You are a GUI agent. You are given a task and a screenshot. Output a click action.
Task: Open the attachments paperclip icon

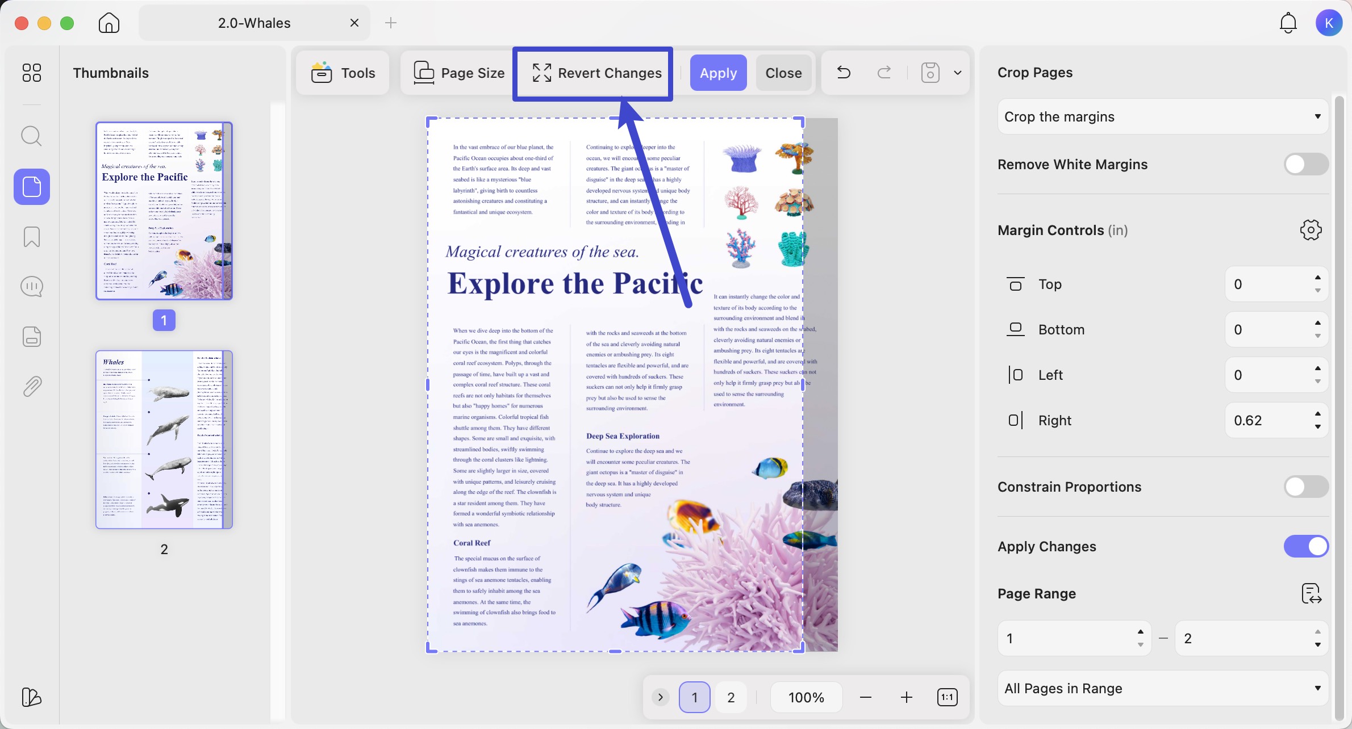coord(31,386)
